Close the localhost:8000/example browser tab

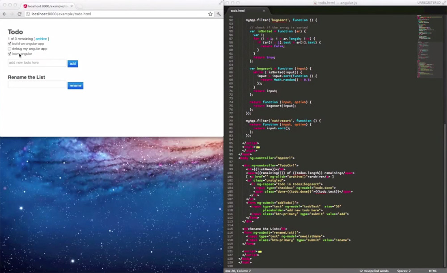pos(72,6)
